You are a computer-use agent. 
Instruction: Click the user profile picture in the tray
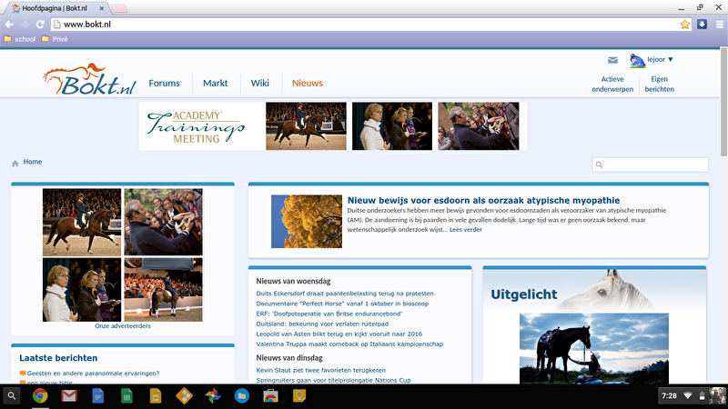[717, 396]
